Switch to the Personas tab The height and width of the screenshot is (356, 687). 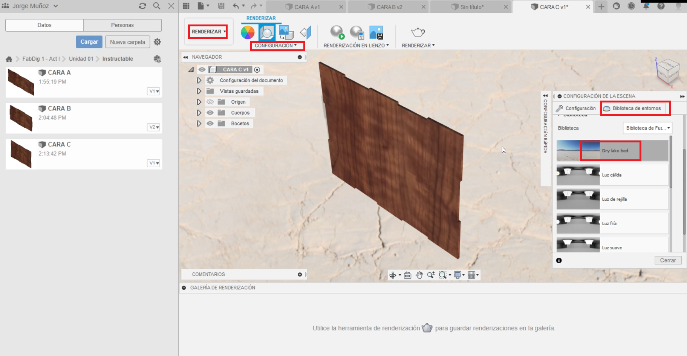[122, 25]
